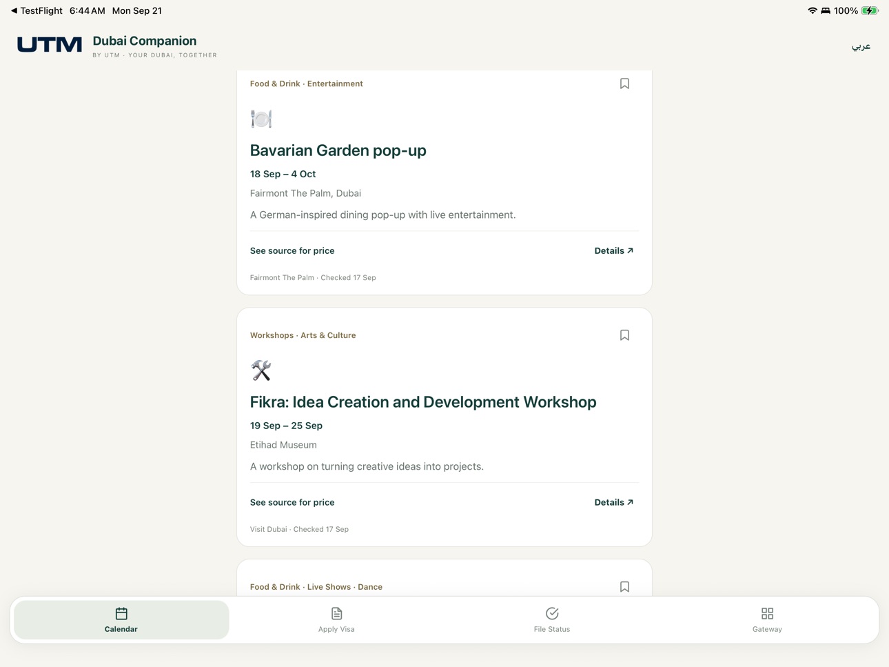Bookmark the Fikra workshop event
The width and height of the screenshot is (889, 667).
pos(624,335)
